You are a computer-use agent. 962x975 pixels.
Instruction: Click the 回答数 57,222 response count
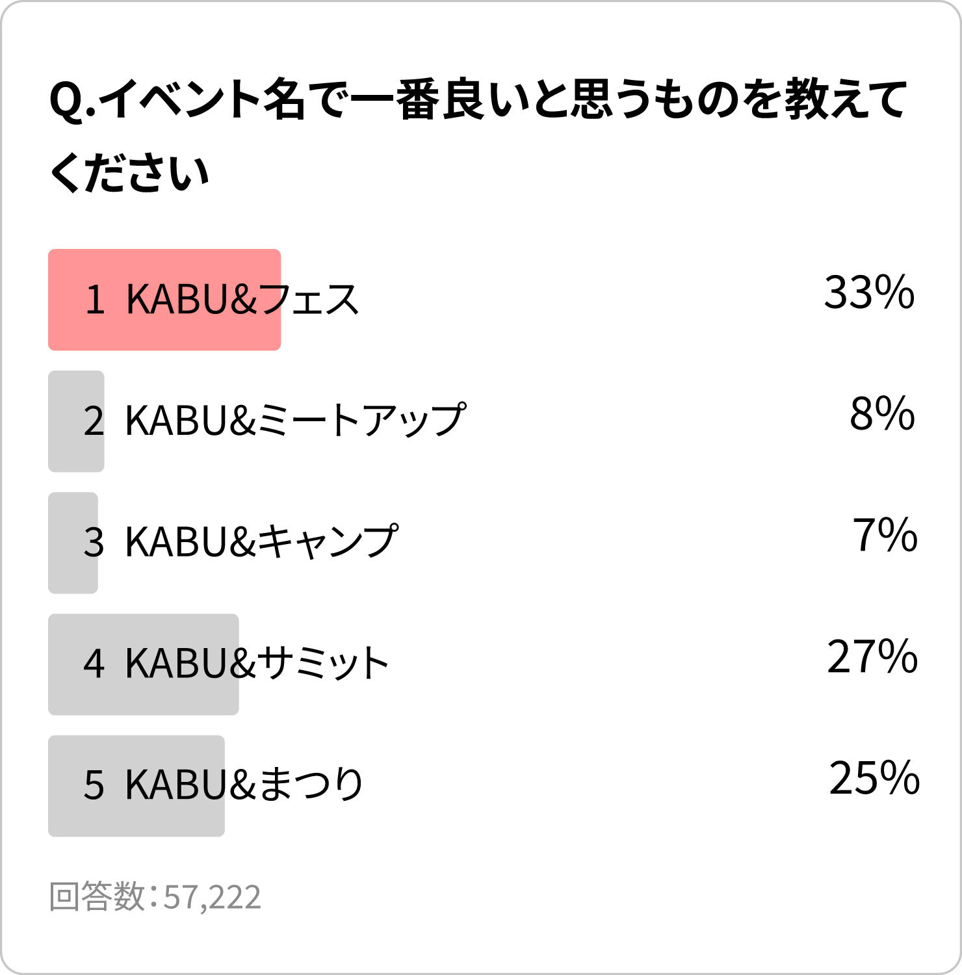coord(155,897)
